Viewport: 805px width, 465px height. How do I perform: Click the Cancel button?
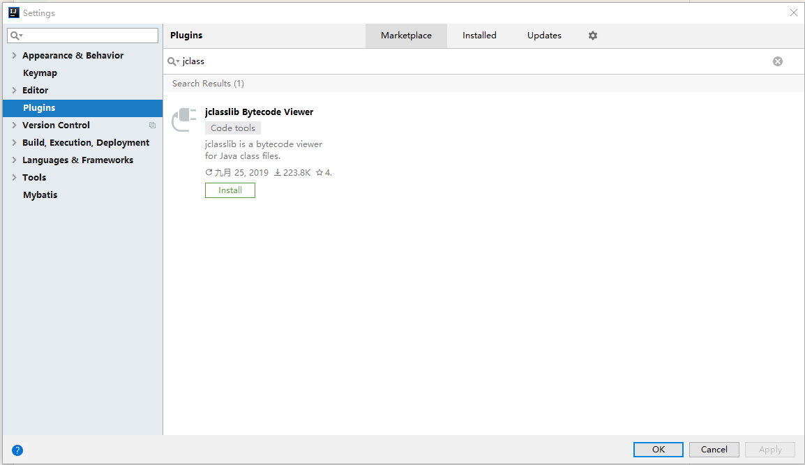tap(714, 450)
